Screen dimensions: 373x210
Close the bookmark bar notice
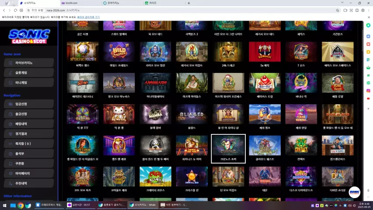click(x=369, y=17)
